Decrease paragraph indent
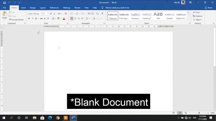Image resolution: width=216 pixels, height=121 pixels. [x=89, y=13]
